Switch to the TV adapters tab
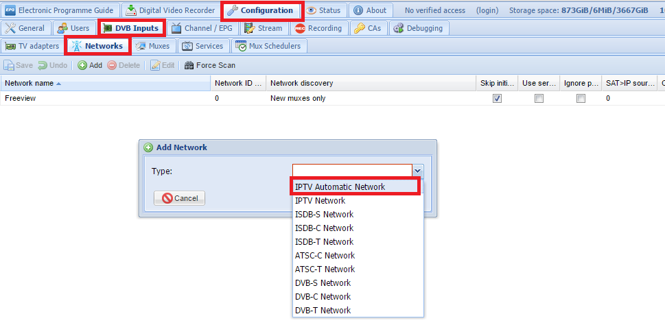This screenshot has height=325, width=665. coord(32,46)
